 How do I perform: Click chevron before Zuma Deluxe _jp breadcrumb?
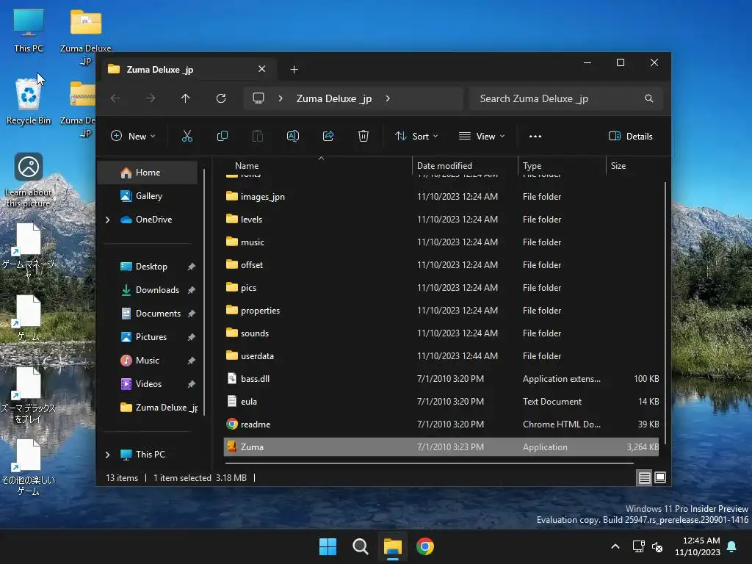pyautogui.click(x=281, y=98)
